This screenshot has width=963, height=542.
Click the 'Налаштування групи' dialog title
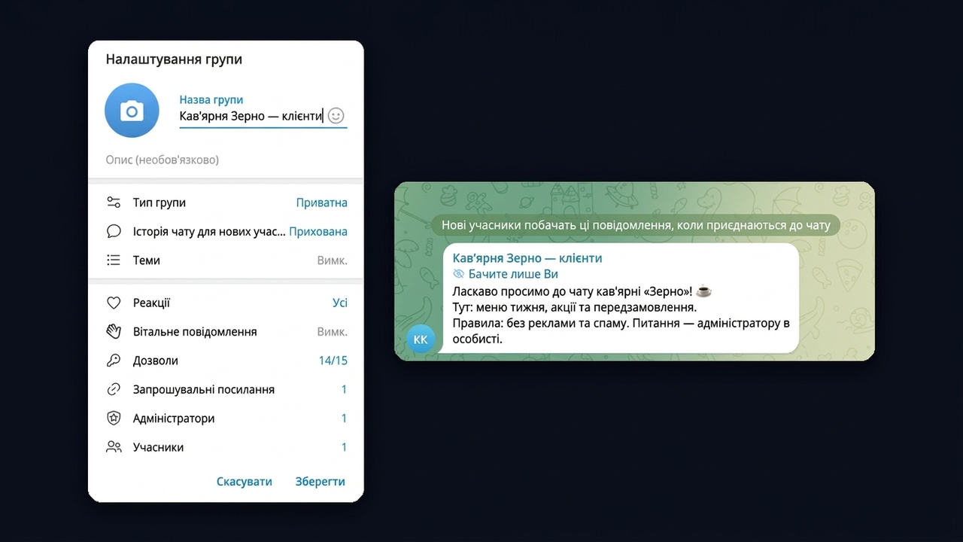click(174, 59)
